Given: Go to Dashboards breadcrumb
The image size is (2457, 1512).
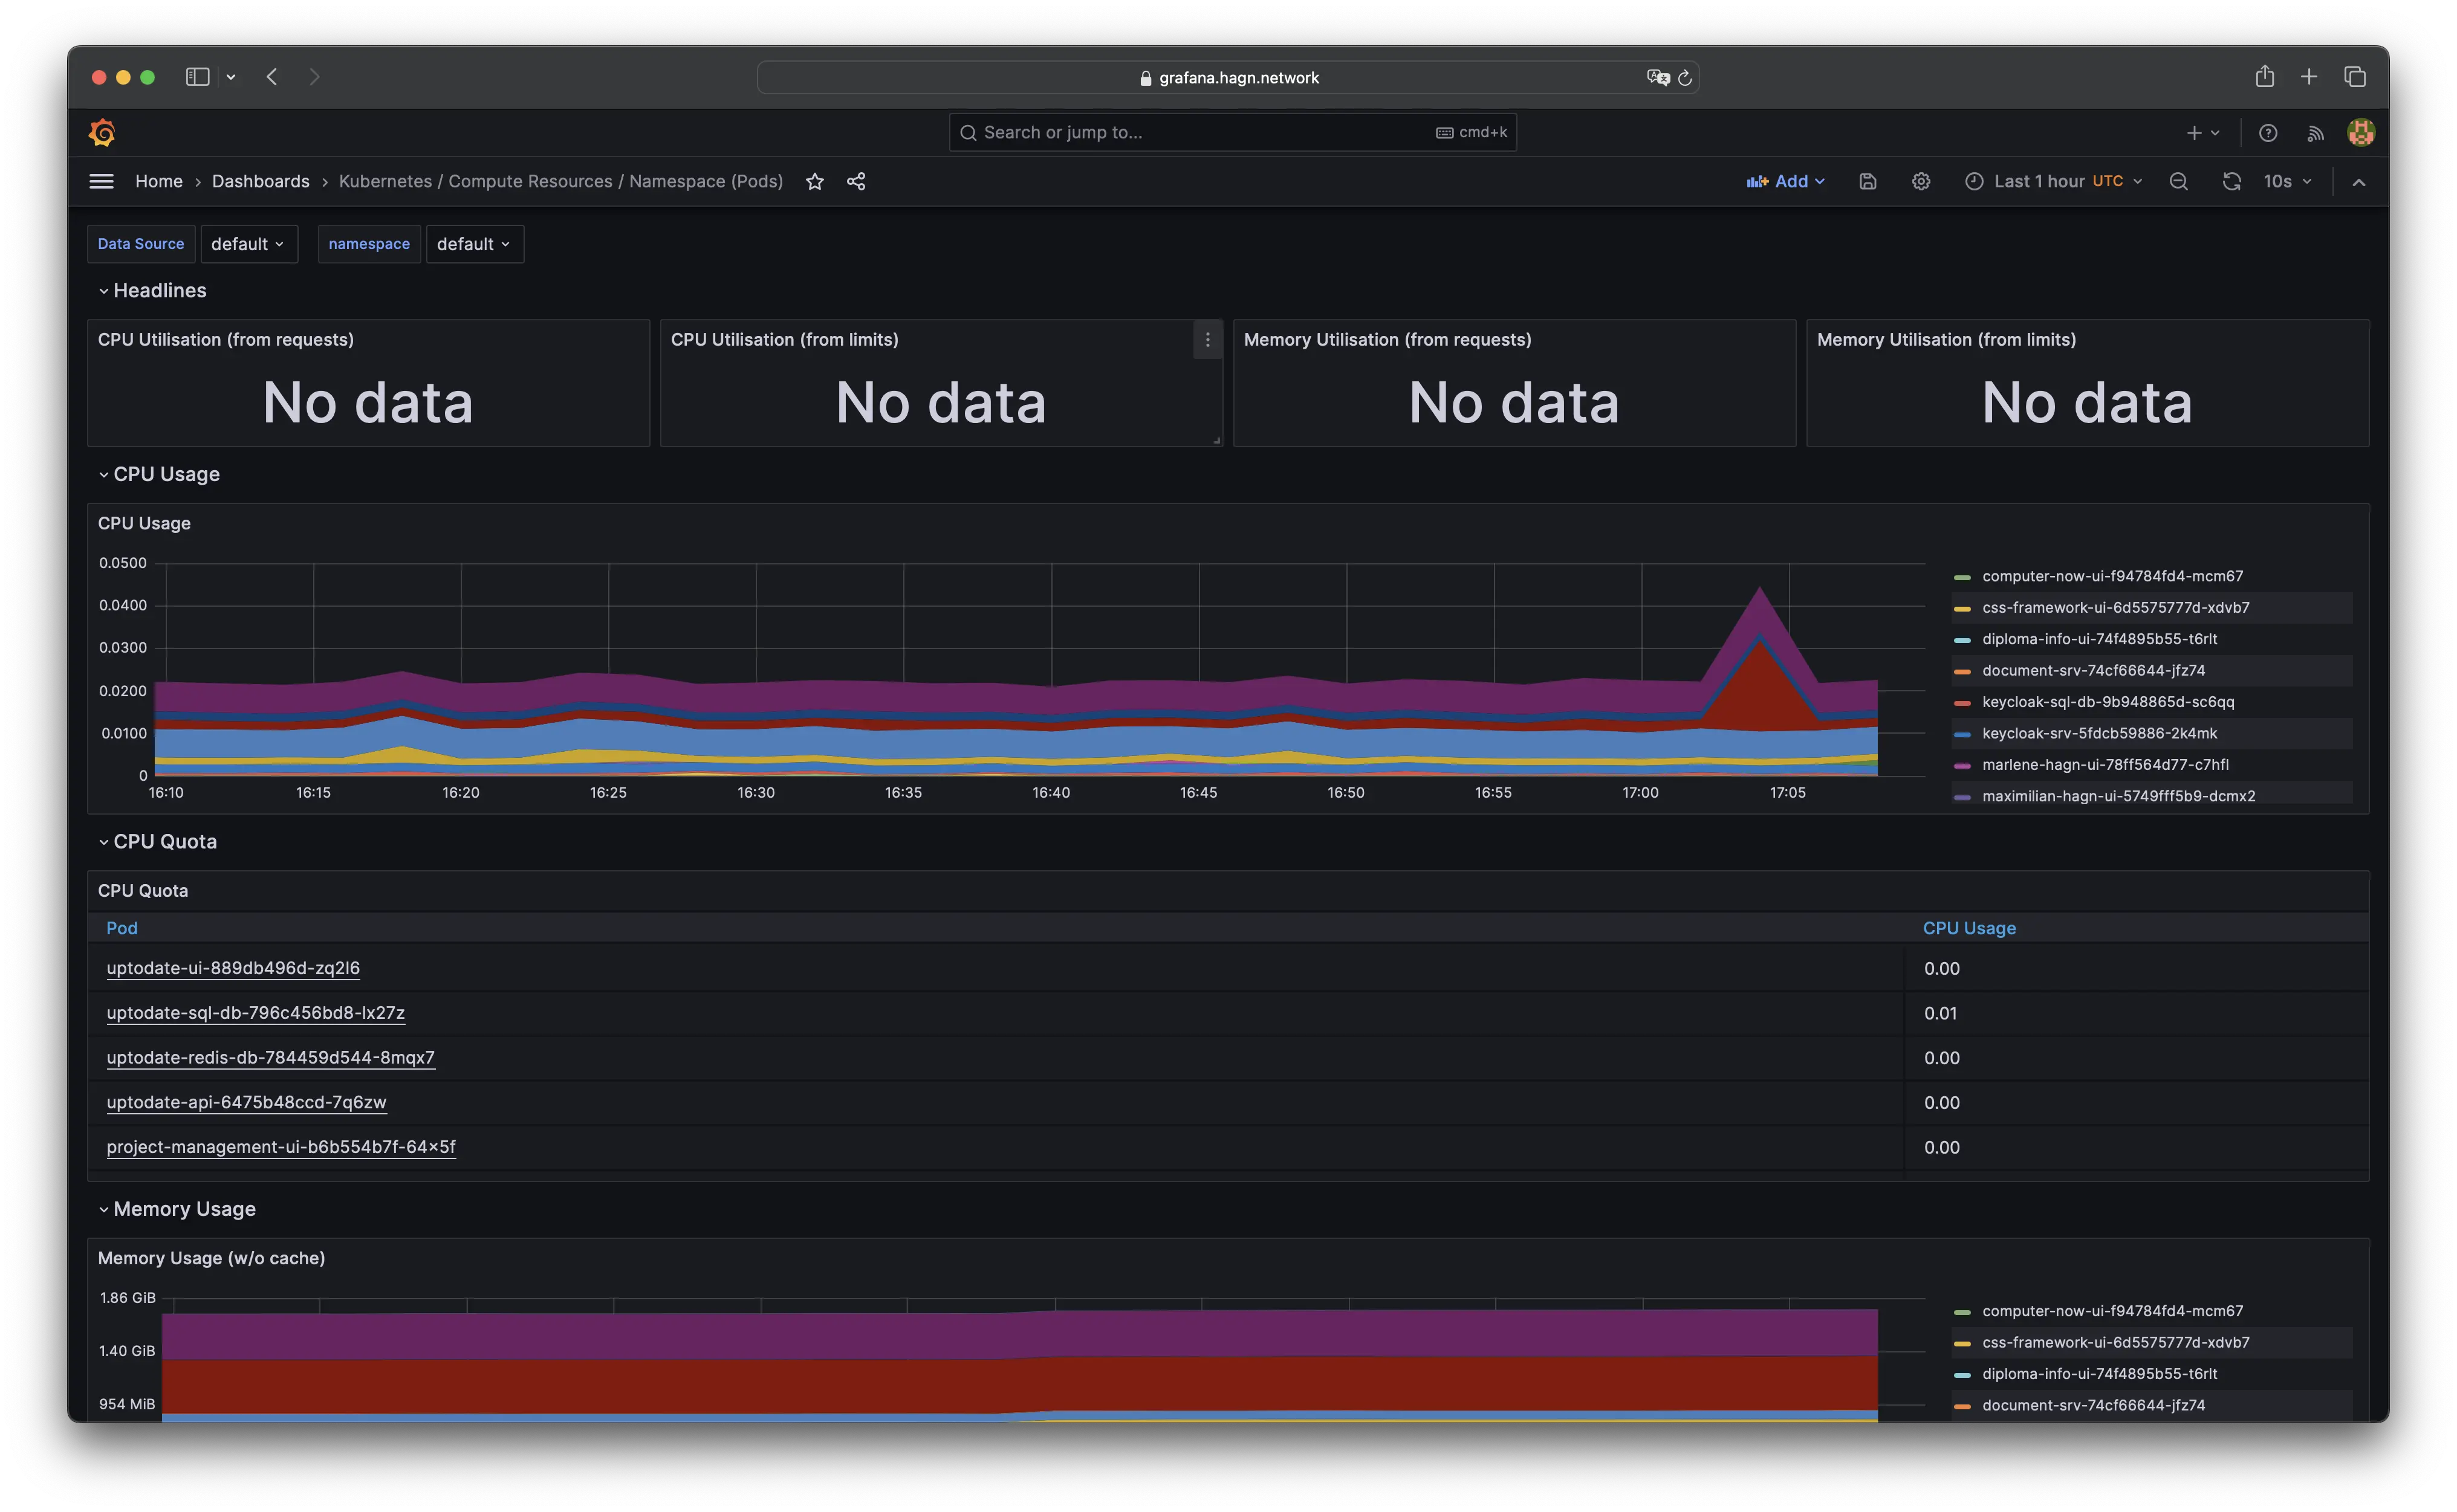Looking at the screenshot, I should 260,181.
